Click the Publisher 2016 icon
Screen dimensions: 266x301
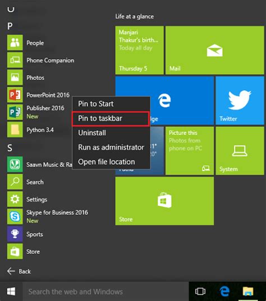(15, 112)
